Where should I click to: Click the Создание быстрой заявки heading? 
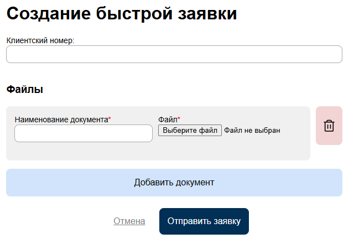point(122,14)
